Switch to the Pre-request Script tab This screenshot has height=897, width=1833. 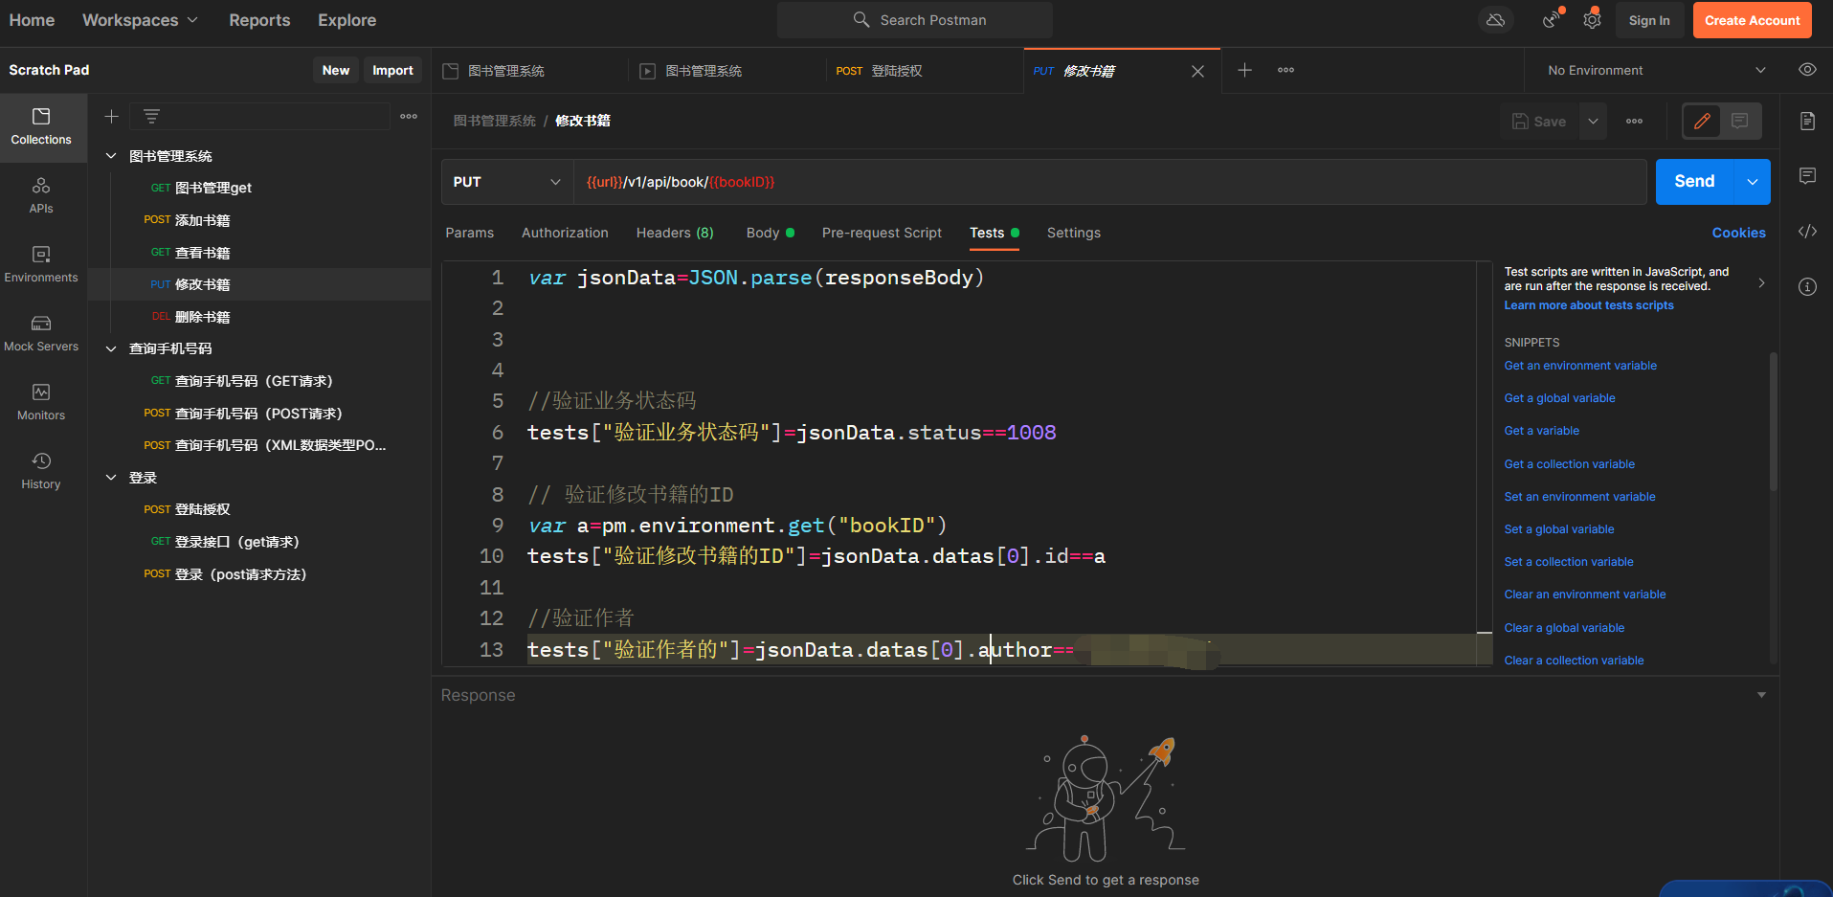[x=882, y=233]
